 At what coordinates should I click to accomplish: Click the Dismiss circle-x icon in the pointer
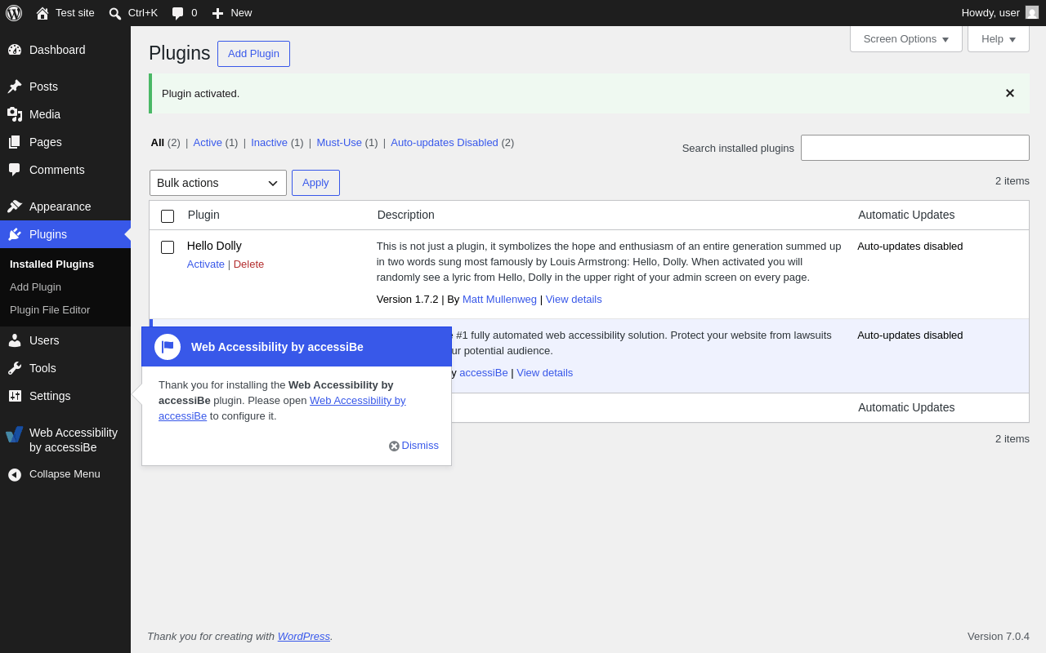pyautogui.click(x=394, y=446)
